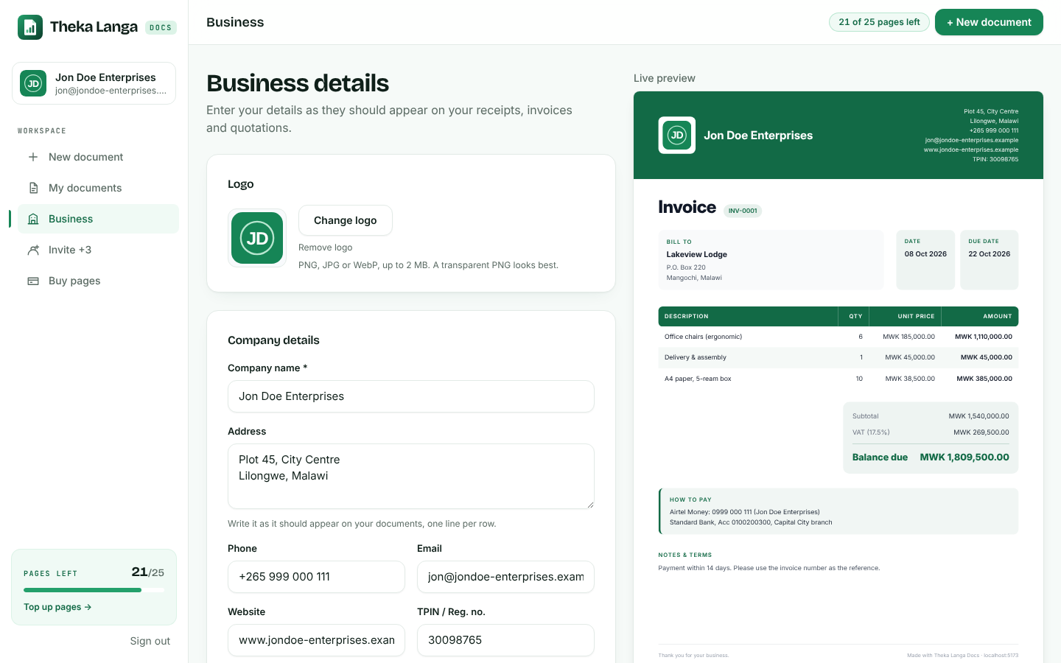This screenshot has height=663, width=1061.
Task: Open Invite +3 in the sidebar
Action: click(98, 250)
